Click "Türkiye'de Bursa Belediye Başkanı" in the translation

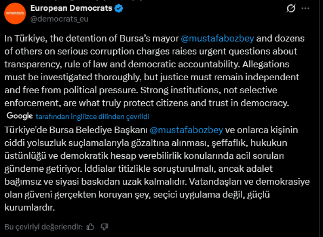75,130
